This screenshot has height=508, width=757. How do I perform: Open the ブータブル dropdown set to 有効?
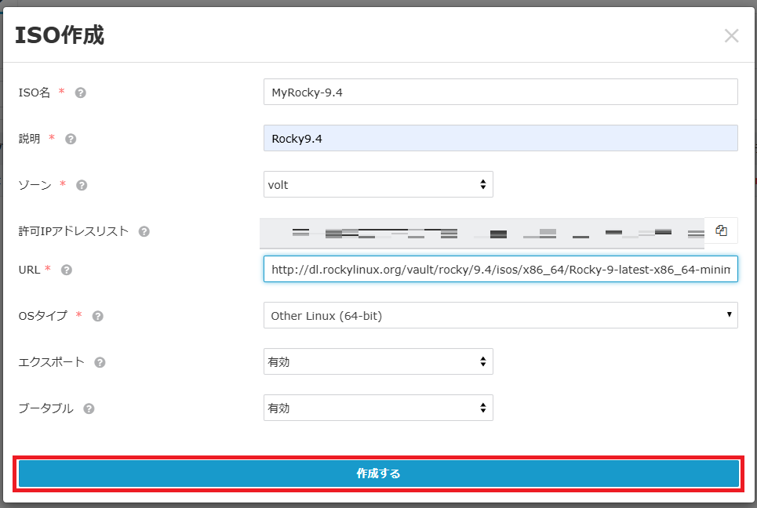[x=378, y=408]
